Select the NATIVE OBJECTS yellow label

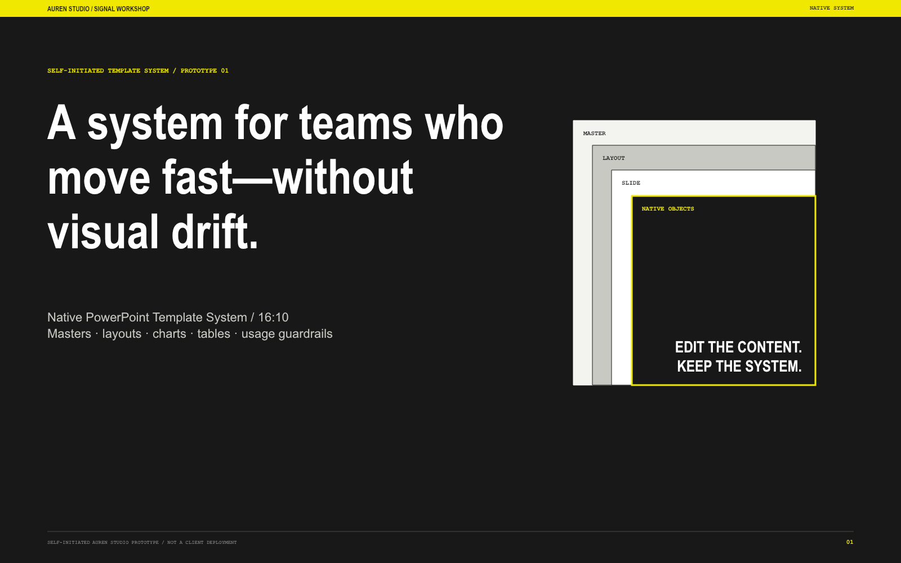click(668, 209)
